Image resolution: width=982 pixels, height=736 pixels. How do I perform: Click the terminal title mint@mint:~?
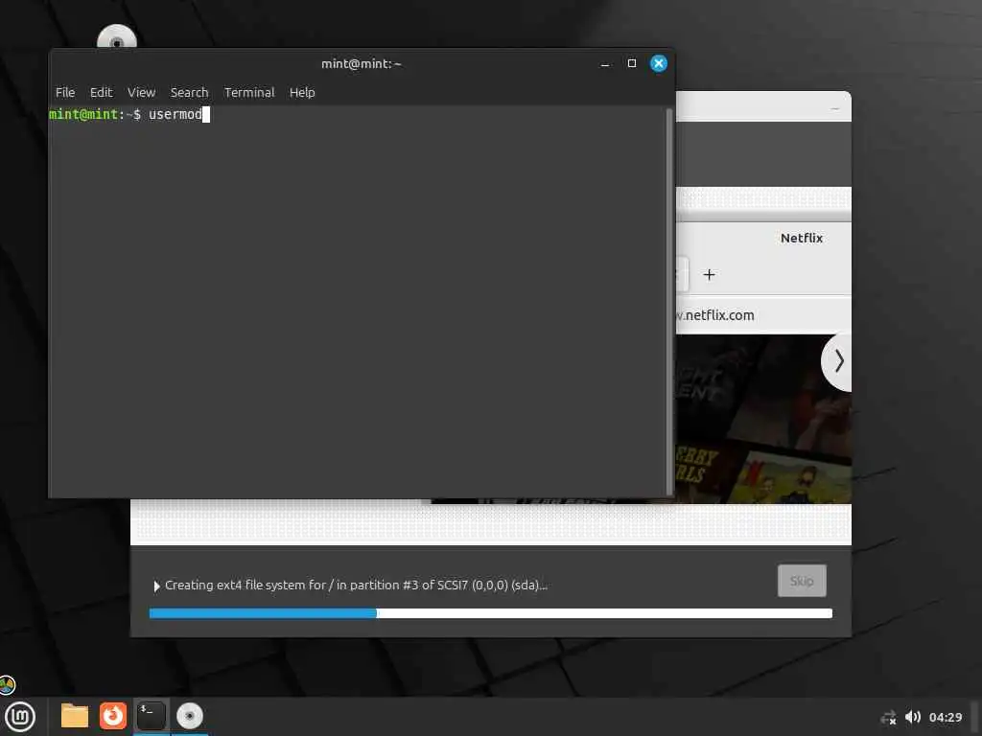tap(362, 64)
